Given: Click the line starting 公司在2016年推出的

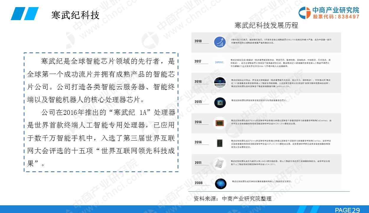Looking at the screenshot, I should tap(108, 112).
